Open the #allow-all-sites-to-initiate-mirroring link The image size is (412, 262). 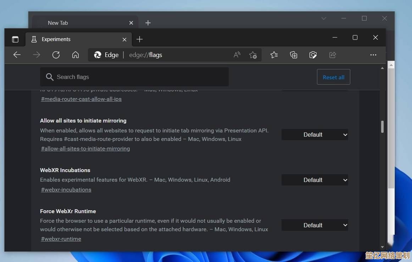click(85, 149)
